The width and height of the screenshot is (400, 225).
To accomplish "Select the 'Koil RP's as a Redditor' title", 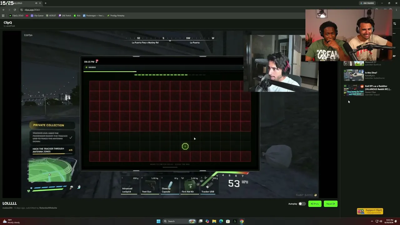I will click(378, 88).
